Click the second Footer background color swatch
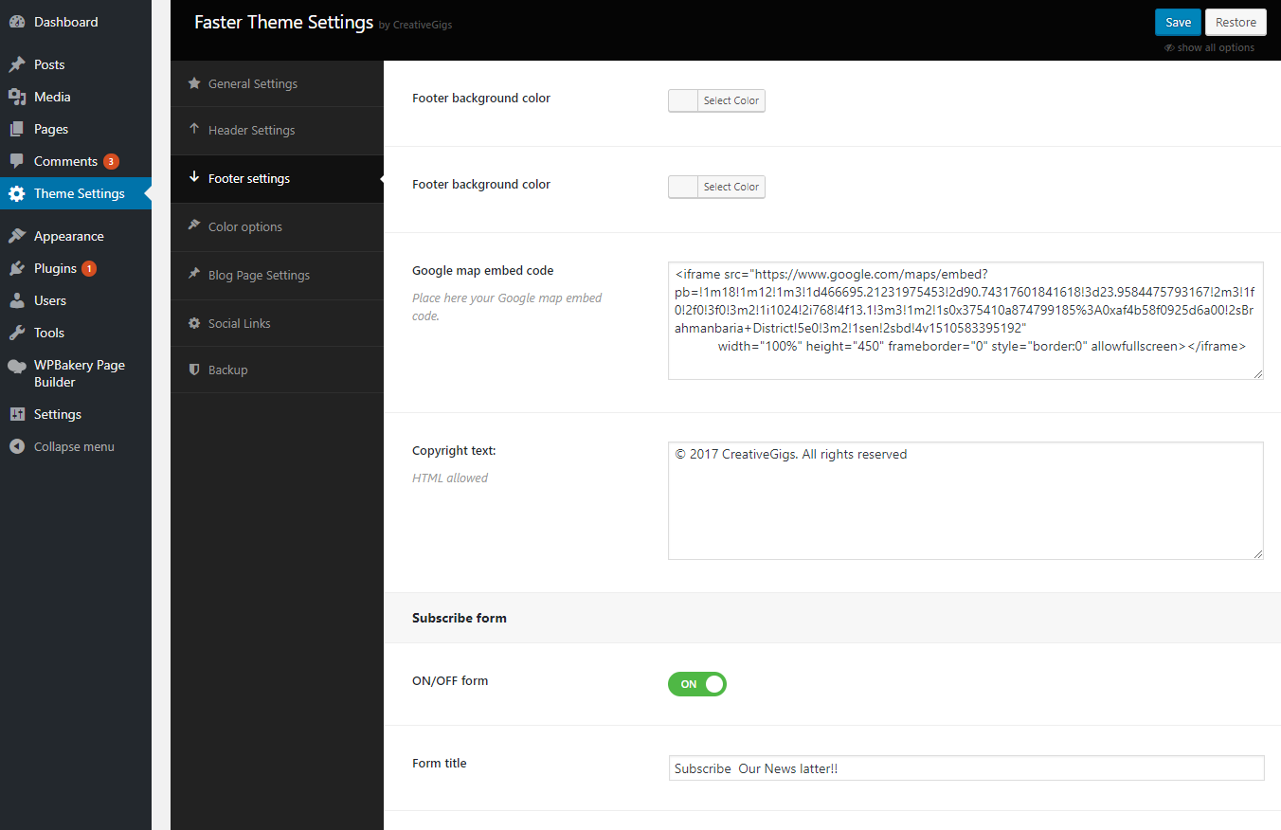Screen dimensions: 1281x830 683,187
